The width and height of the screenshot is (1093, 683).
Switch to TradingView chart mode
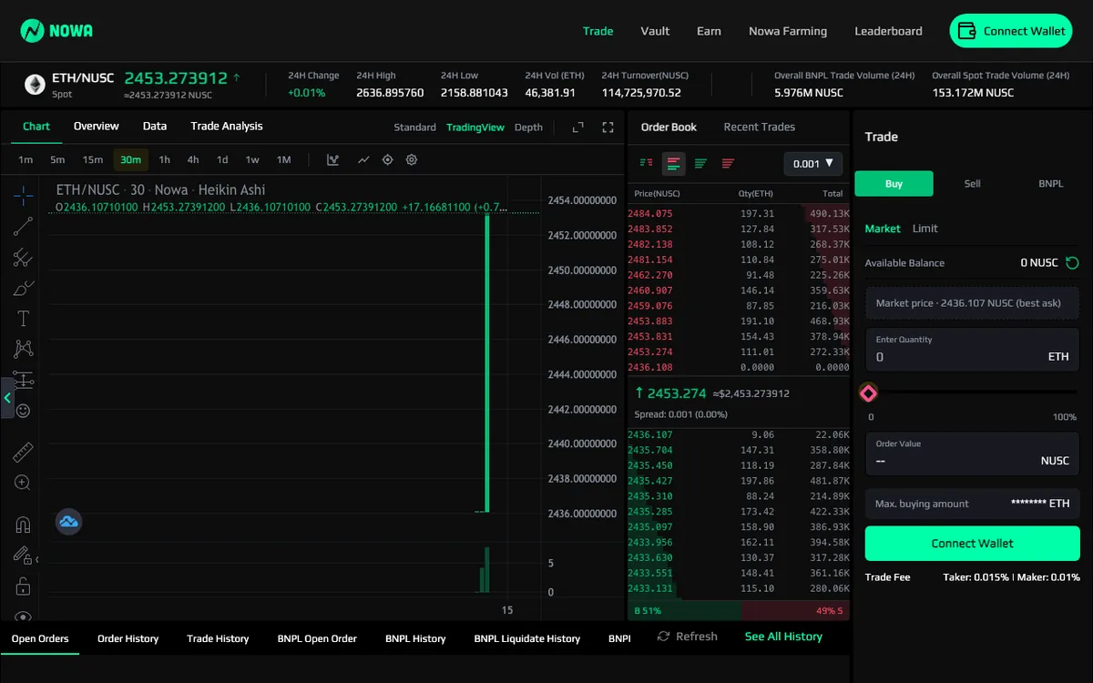475,127
